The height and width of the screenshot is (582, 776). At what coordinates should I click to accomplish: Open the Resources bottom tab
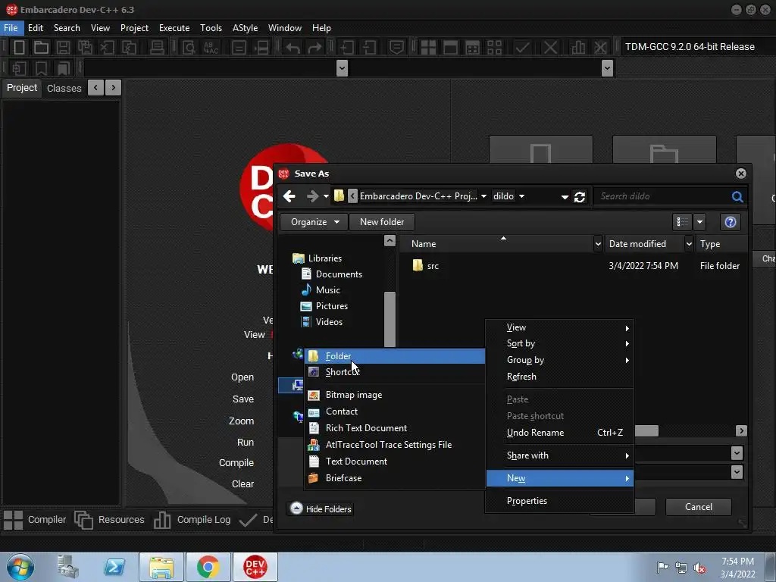[x=109, y=520]
